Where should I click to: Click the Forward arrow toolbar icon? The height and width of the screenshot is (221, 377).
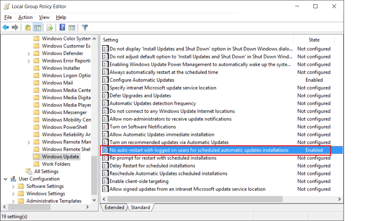pos(15,28)
